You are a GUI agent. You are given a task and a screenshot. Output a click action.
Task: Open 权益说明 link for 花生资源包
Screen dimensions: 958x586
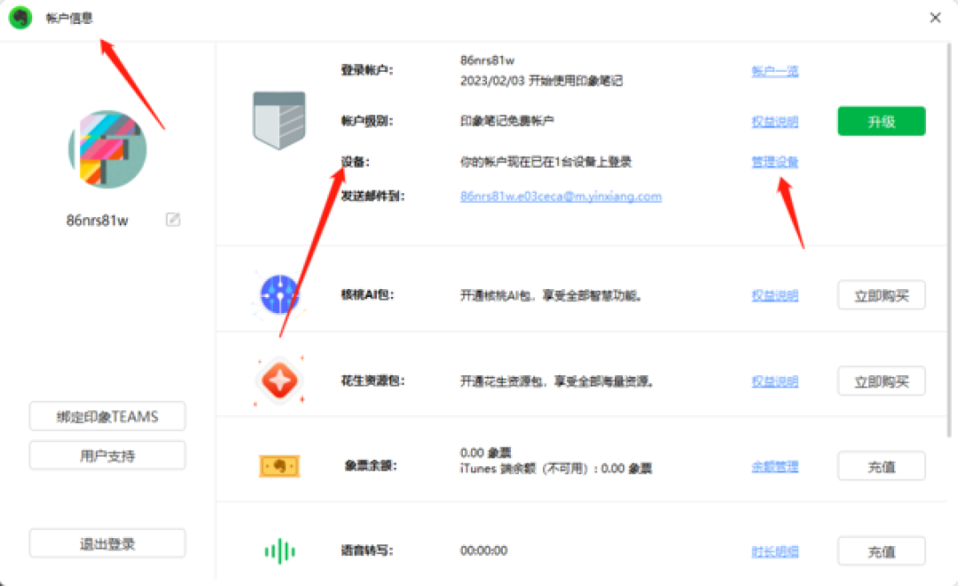click(x=774, y=381)
